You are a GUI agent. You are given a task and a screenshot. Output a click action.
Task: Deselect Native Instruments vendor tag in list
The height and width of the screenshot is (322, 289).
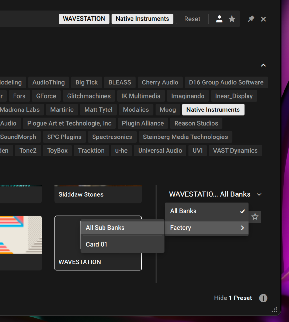[x=213, y=110]
